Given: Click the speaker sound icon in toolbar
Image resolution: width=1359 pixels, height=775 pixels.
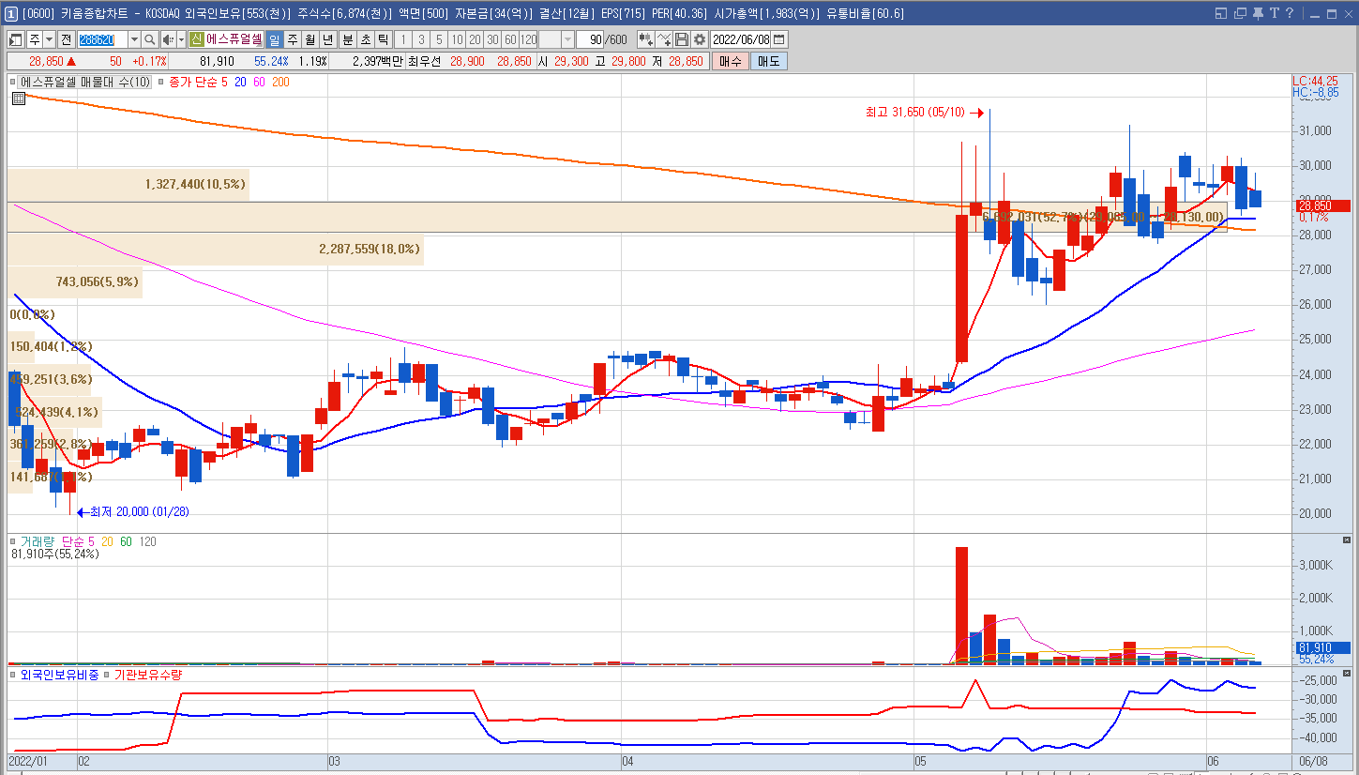Looking at the screenshot, I should pos(168,39).
